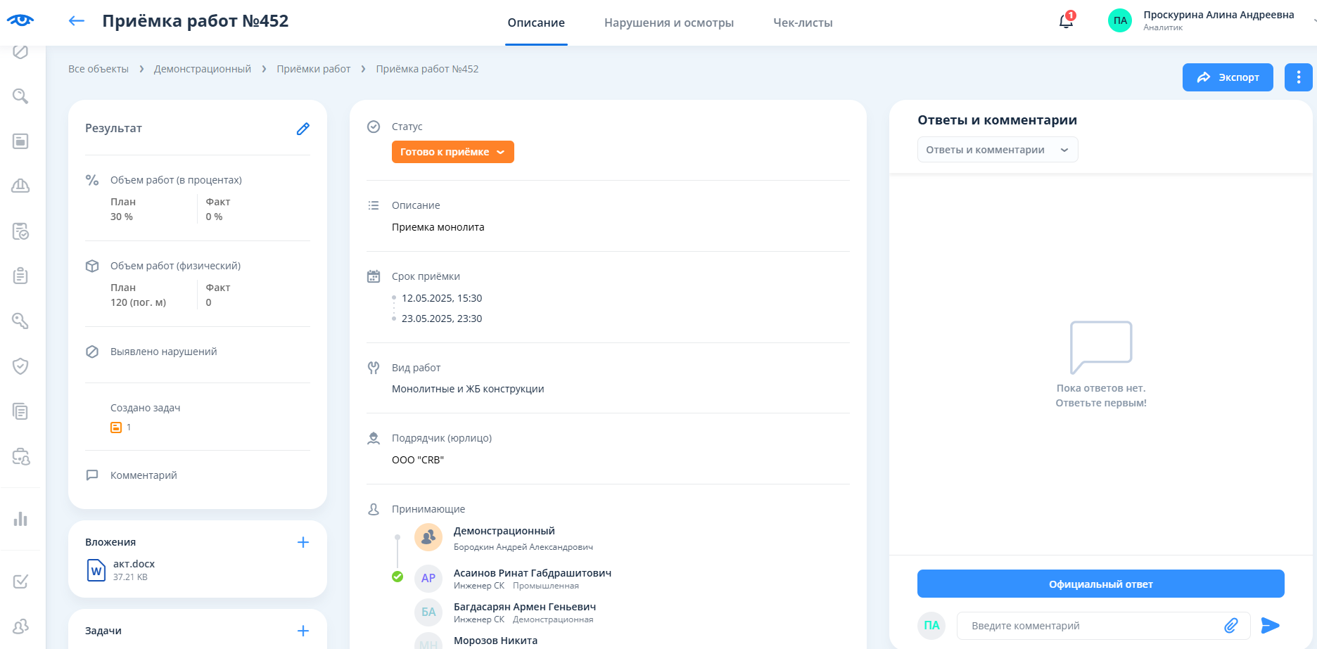1317x649 pixels.
Task: Open the Проскурина Алина Андреевна user menu
Action: 1218,20
